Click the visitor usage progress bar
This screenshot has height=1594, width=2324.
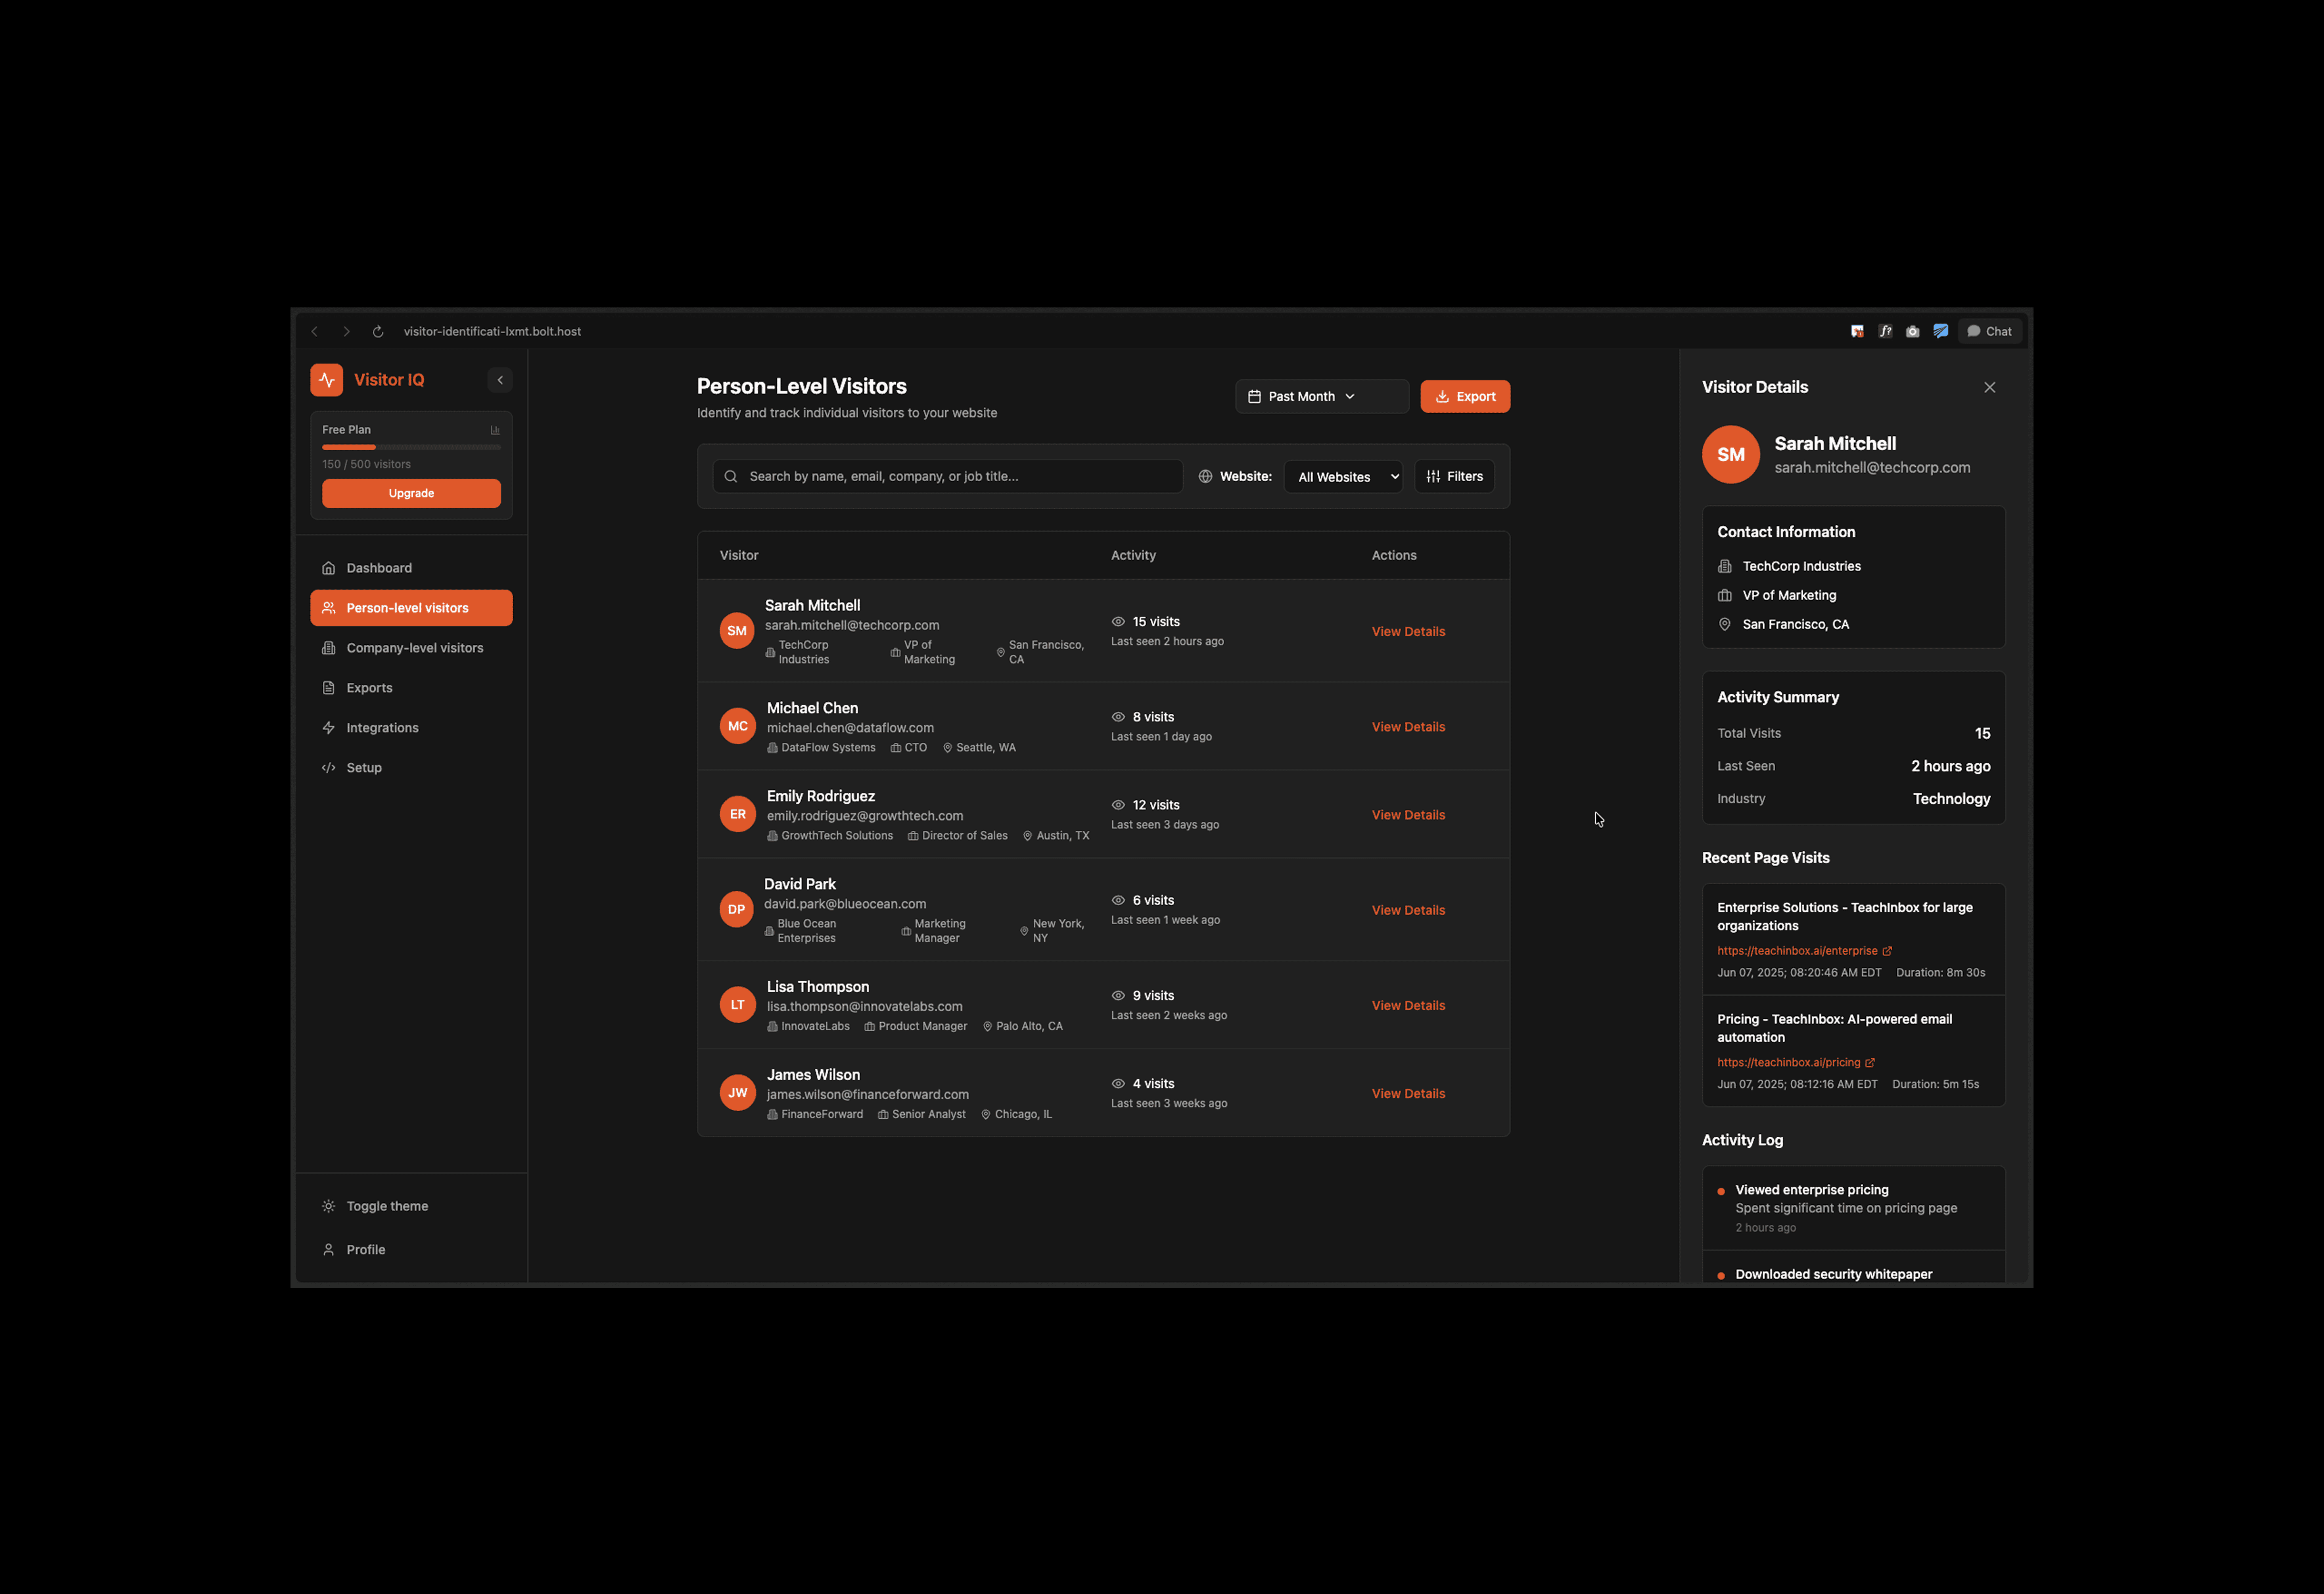(411, 448)
